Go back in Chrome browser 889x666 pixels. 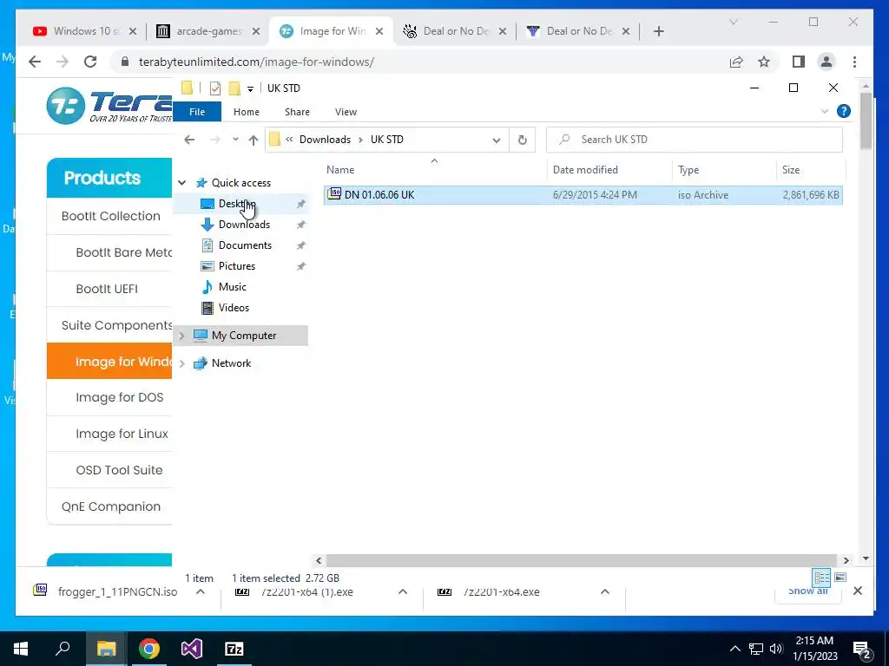35,62
